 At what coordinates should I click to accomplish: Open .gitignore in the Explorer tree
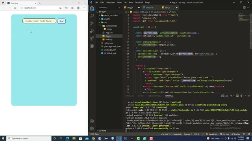click(x=109, y=43)
